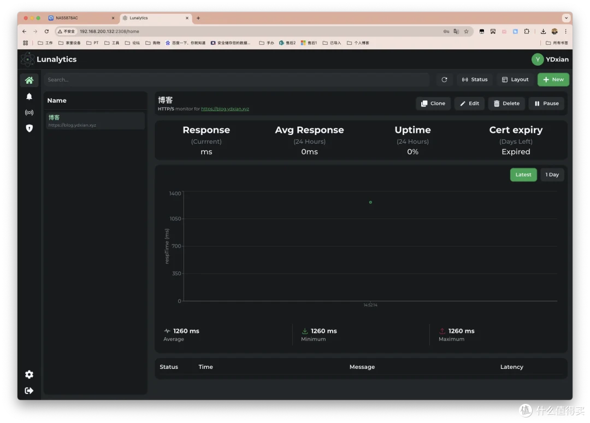Open settings gear in the sidebar
The image size is (590, 423).
29,374
